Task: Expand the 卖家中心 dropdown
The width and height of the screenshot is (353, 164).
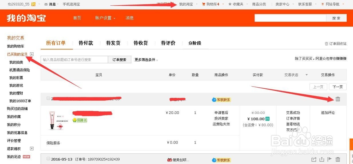Action: (293, 4)
